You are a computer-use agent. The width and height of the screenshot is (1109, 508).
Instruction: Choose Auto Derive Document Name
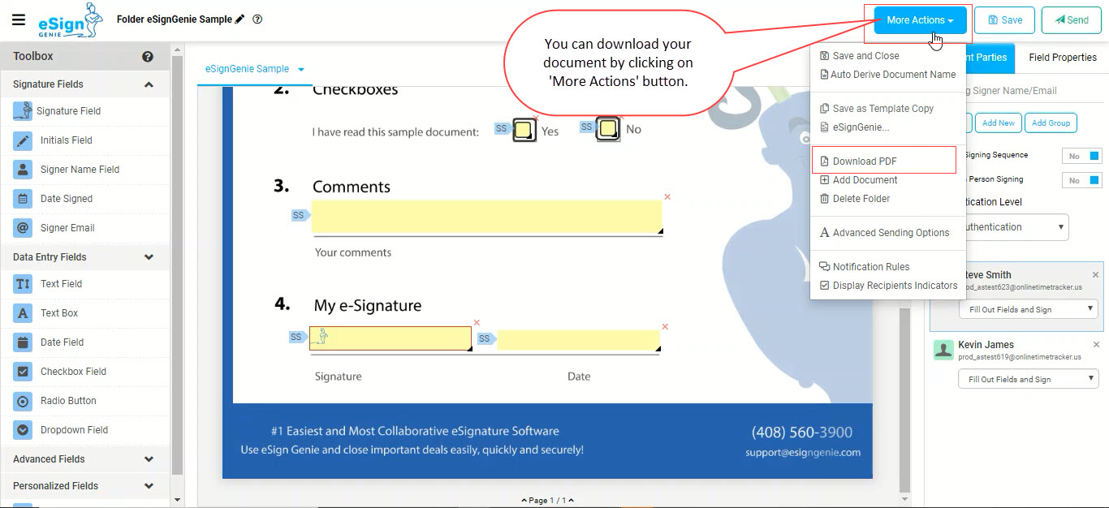pyautogui.click(x=887, y=75)
